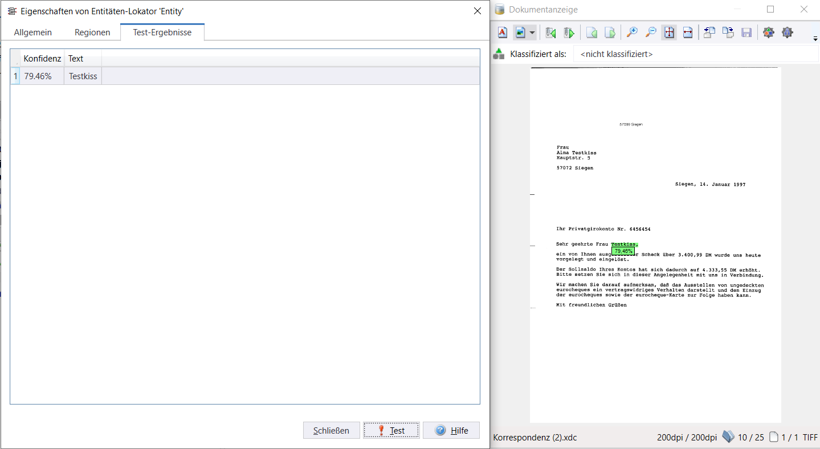Viewport: 820px width, 449px height.
Task: Sort results by Konfidenz column header
Action: point(42,58)
